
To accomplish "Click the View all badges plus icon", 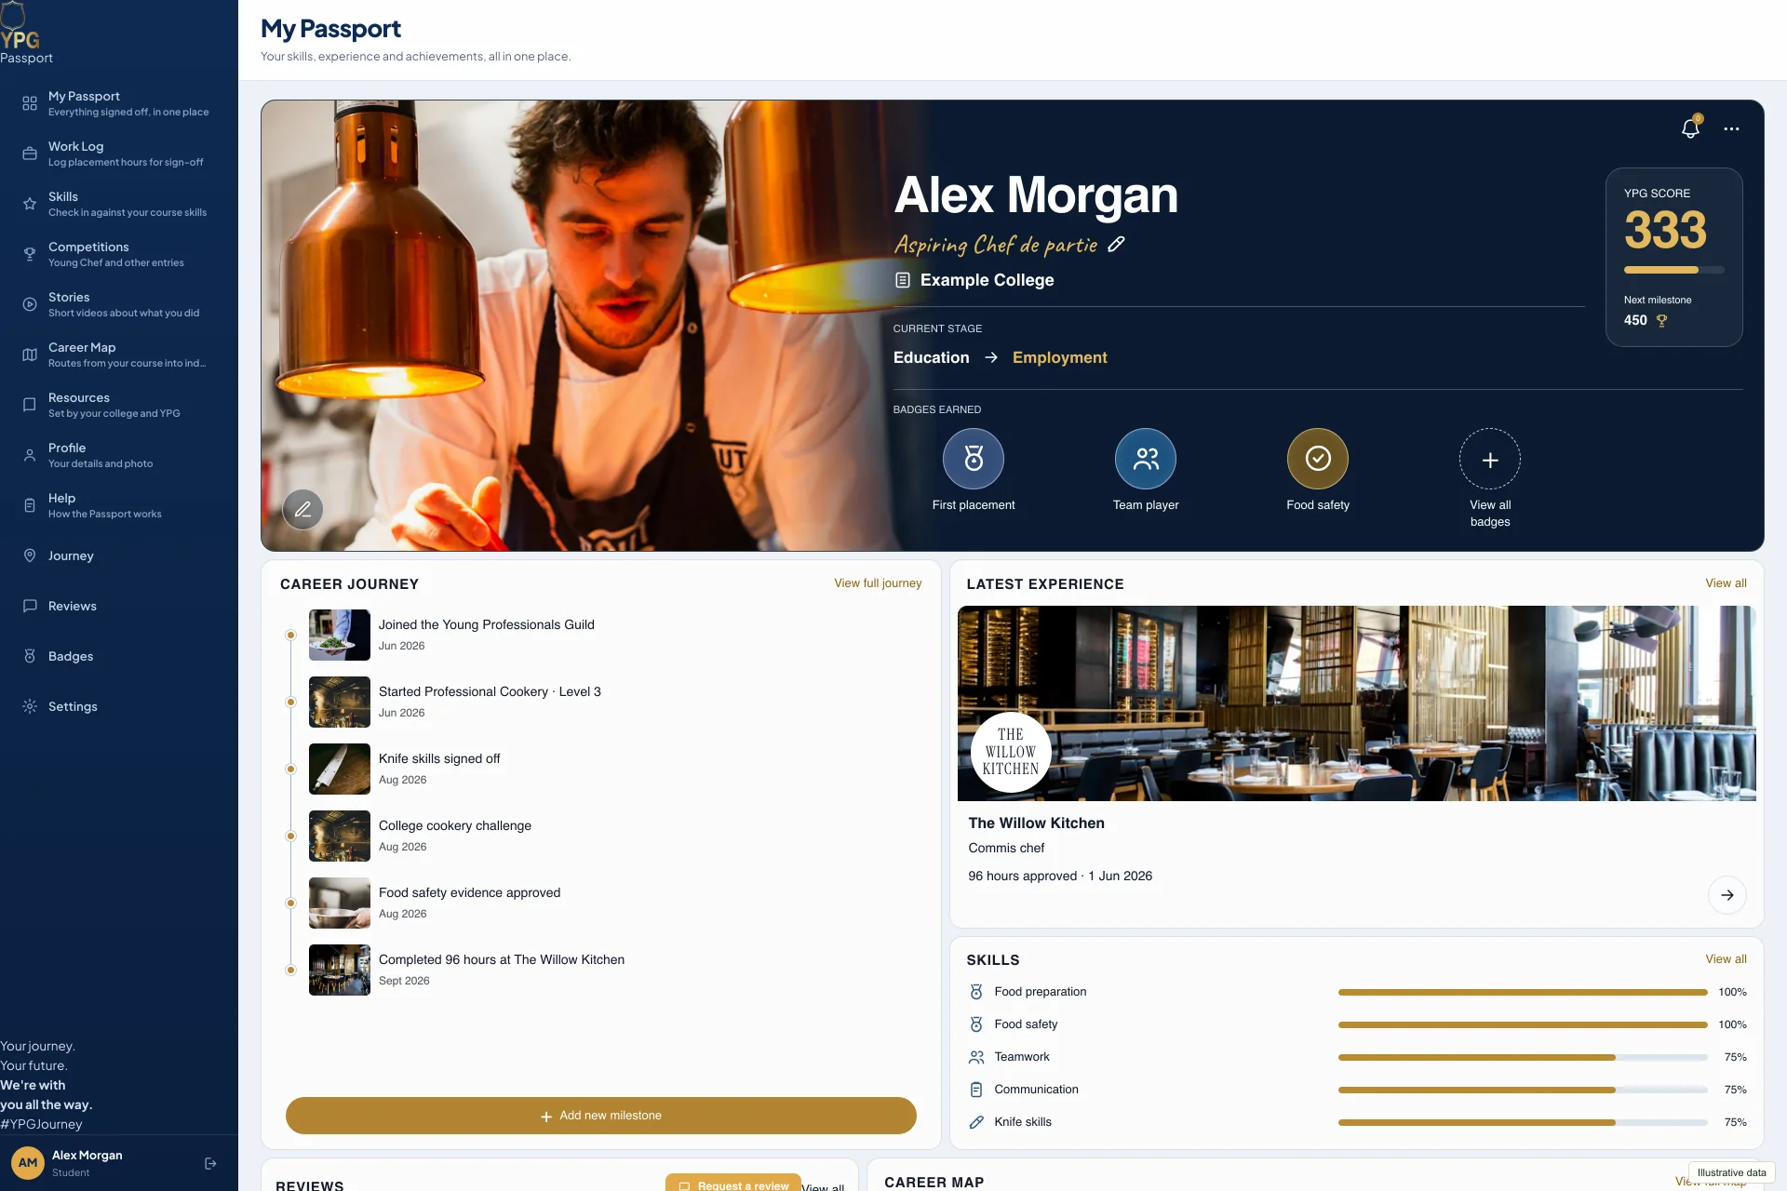I will tap(1490, 460).
